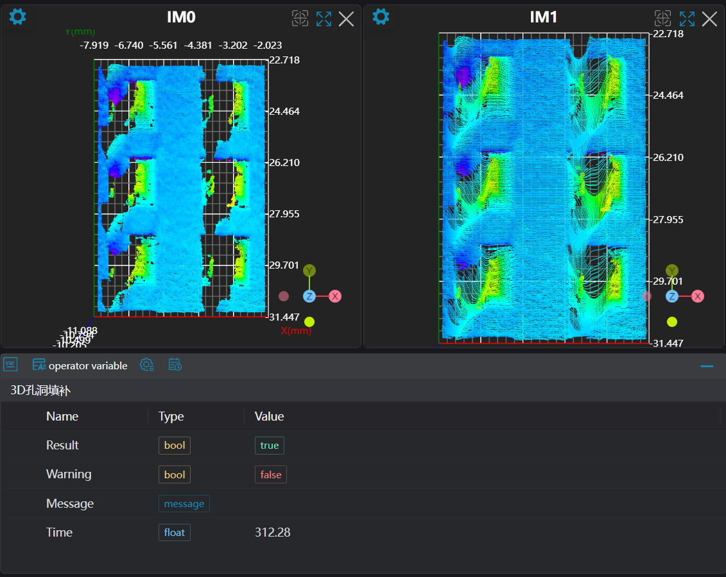This screenshot has height=577, width=726.
Task: Click the IM1 fit-to-view target icon
Action: coord(662,19)
